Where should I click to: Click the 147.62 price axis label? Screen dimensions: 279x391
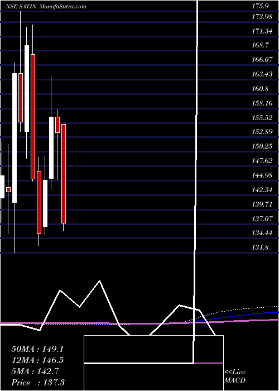coord(262,161)
